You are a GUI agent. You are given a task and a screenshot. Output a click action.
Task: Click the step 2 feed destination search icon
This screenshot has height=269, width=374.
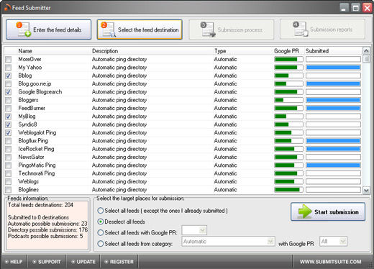(108, 29)
